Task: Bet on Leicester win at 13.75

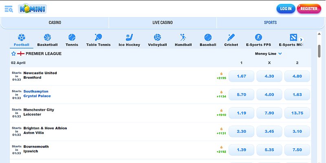Action: [297, 113]
